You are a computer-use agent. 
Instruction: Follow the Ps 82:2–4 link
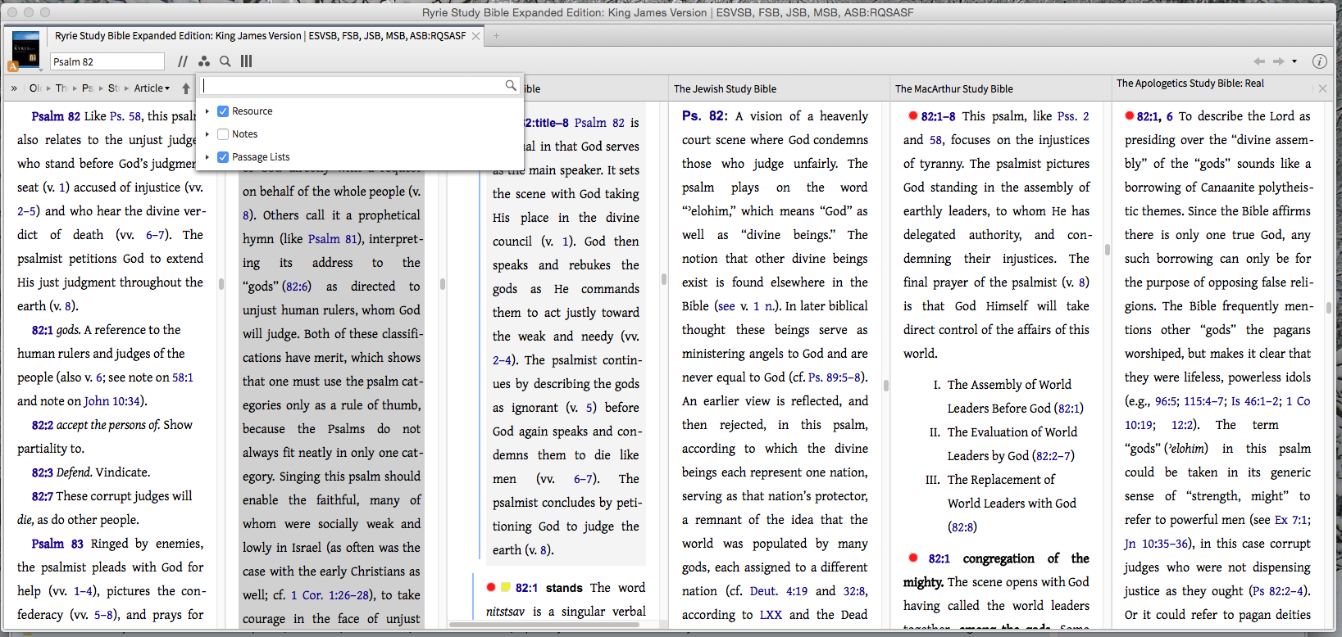point(1278,591)
